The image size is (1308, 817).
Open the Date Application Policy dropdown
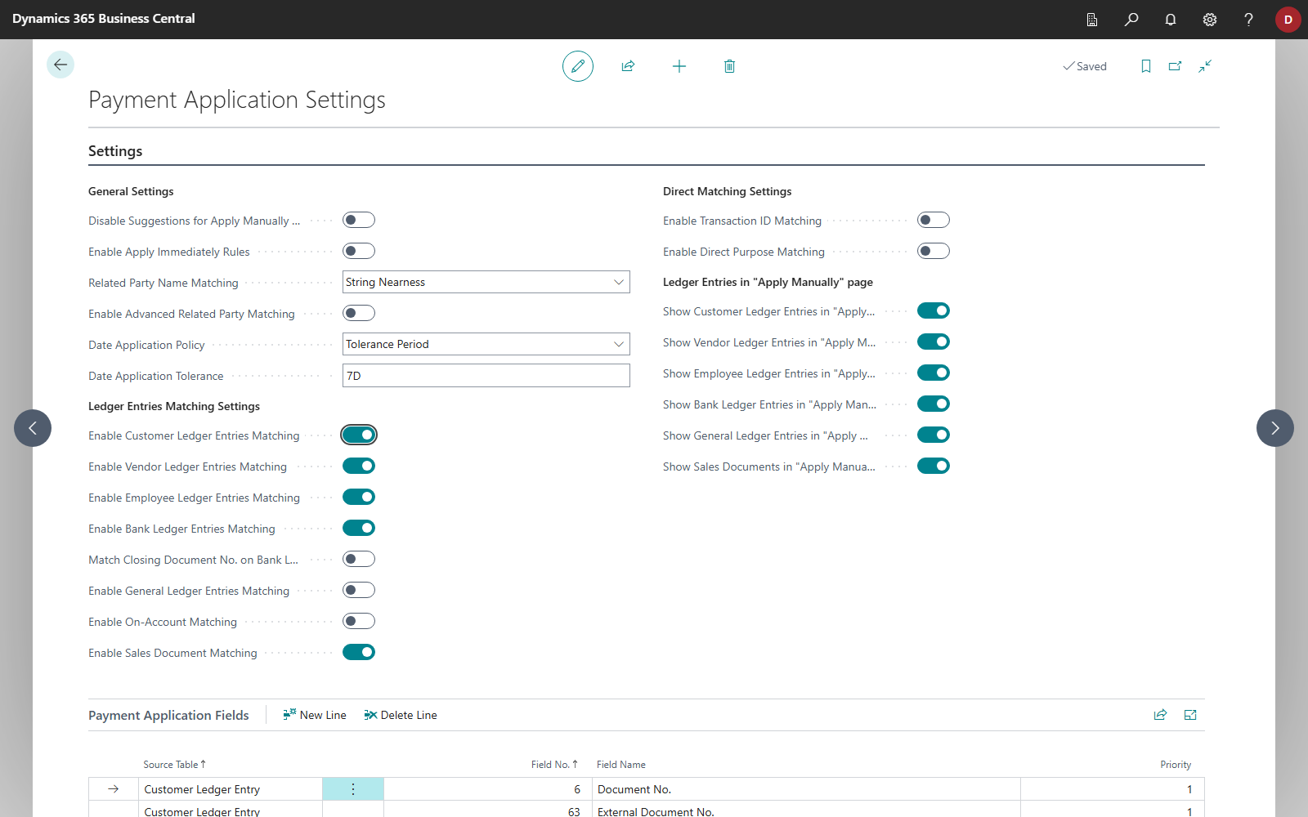[486, 344]
